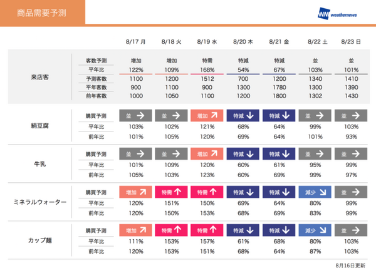Viewport: 376px width, 273px height.
Task: Click カップ麺 特需 up-arrow badge for 8/19
Action: pos(206,231)
